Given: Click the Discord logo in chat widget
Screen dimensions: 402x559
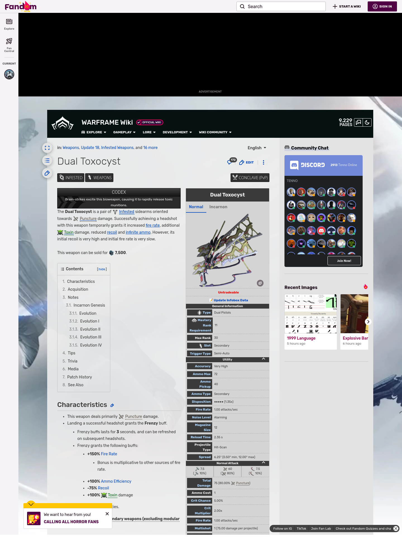Looking at the screenshot, I should (307, 165).
